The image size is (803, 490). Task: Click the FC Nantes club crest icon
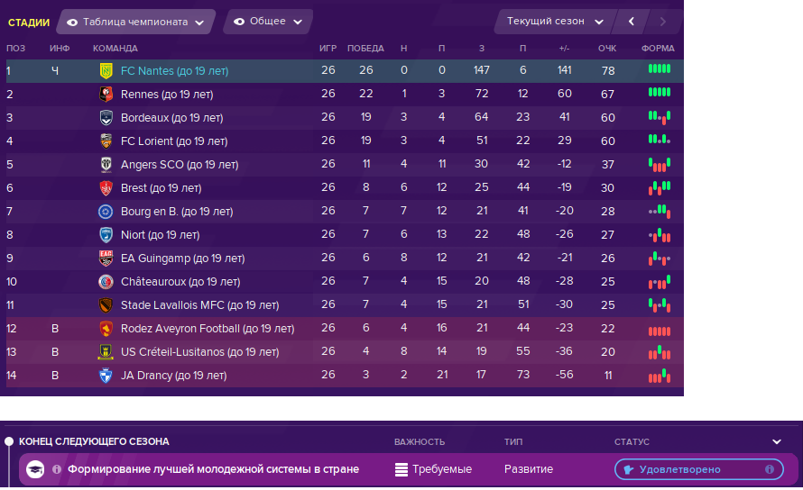point(106,71)
